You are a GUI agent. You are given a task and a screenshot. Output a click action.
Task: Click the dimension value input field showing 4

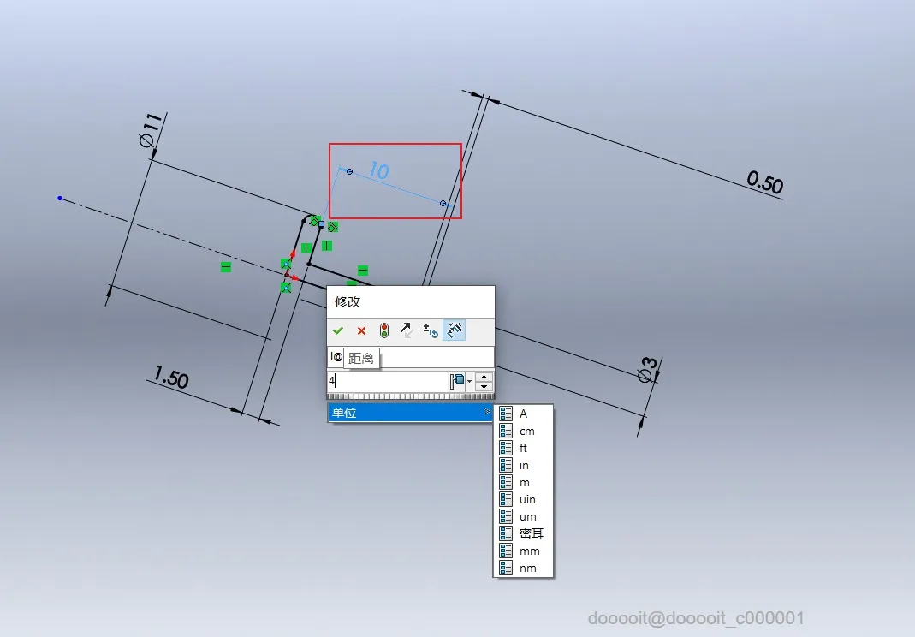click(388, 381)
